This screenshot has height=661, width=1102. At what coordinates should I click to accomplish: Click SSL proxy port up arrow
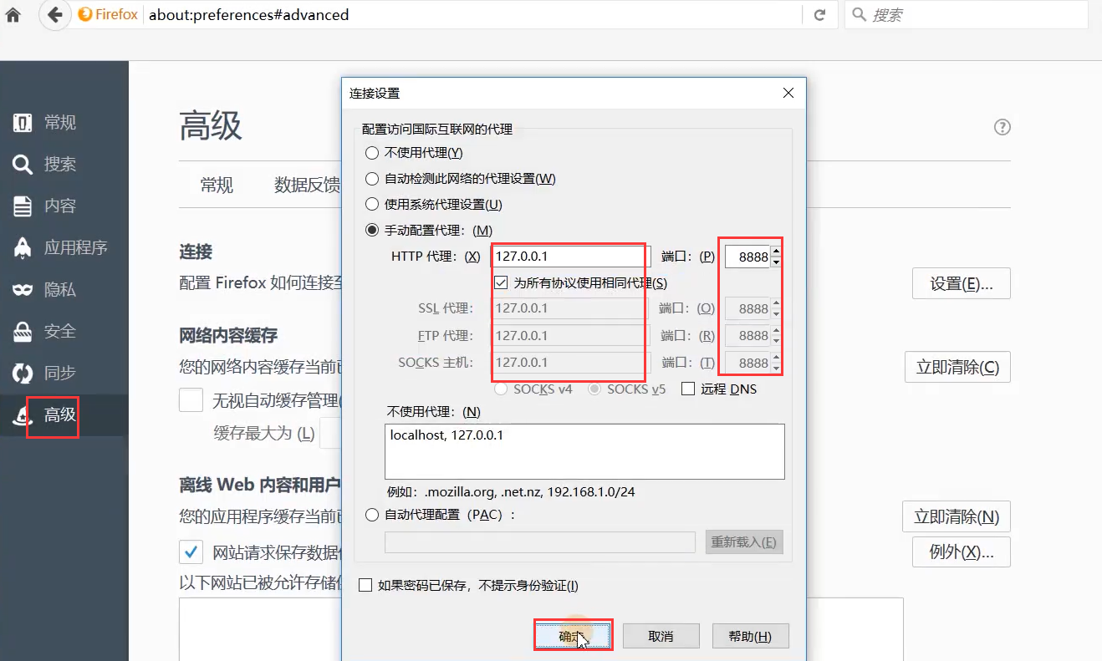pyautogui.click(x=776, y=303)
